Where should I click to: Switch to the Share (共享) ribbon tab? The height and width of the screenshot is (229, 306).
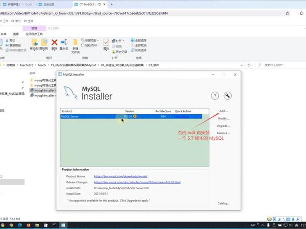[x=4, y=34]
